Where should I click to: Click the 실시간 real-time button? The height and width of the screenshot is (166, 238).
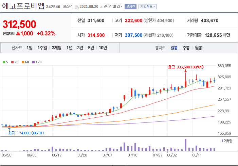[x=130, y=7]
